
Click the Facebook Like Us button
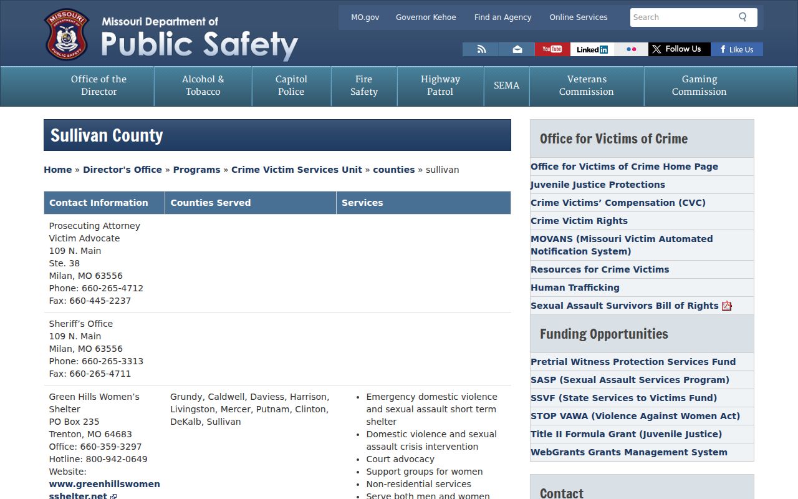tap(737, 49)
